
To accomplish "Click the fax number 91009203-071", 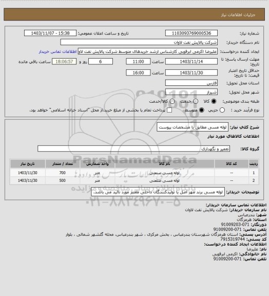I will click(x=235, y=225).
